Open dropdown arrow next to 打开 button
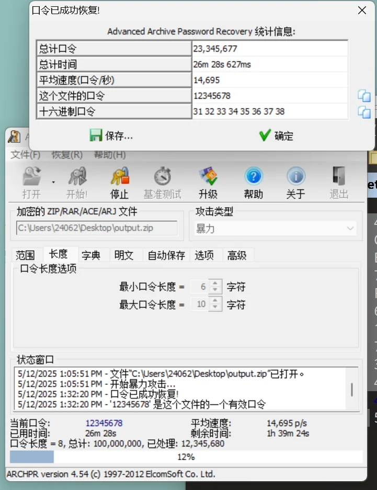Screen dimensions: 377x490 point(53,182)
